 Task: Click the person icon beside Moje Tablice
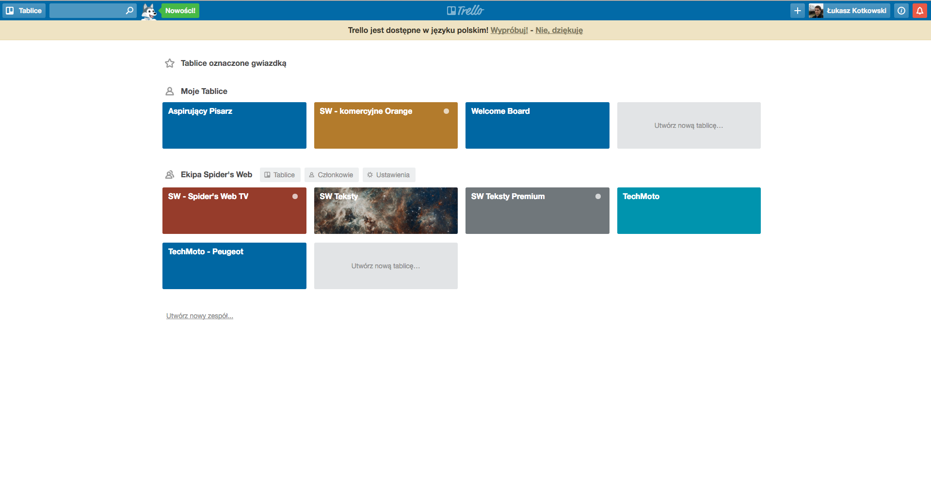[x=170, y=91]
